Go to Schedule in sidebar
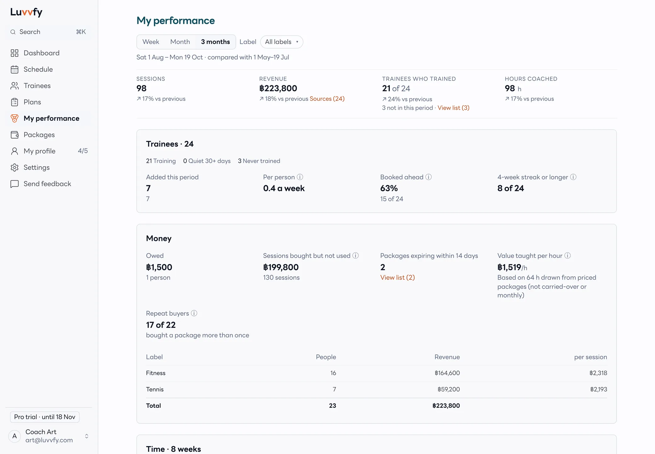This screenshot has height=454, width=655. click(x=49, y=69)
